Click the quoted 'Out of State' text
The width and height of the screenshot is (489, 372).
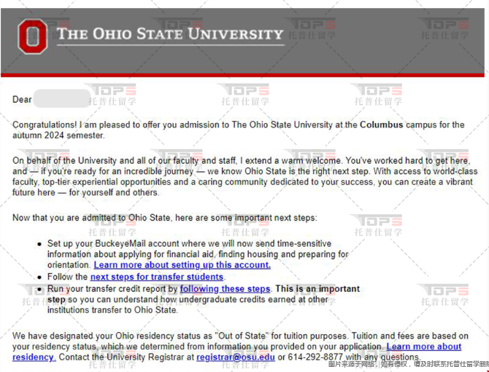click(242, 336)
